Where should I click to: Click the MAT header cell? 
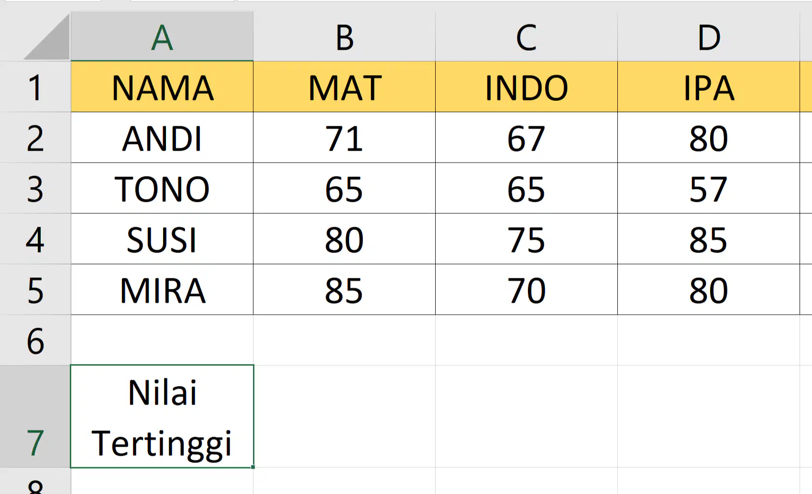pos(344,87)
